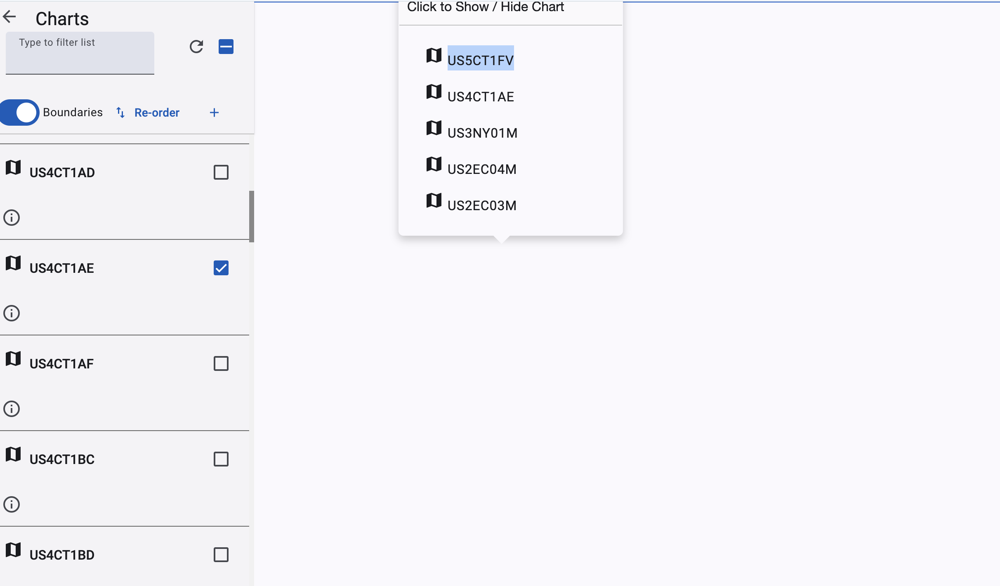Click US2EC03M popup entry
1000x586 pixels.
tap(481, 205)
